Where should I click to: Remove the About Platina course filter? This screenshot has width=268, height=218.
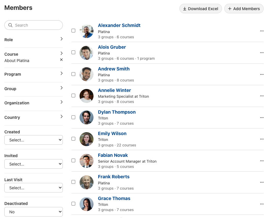tap(61, 60)
